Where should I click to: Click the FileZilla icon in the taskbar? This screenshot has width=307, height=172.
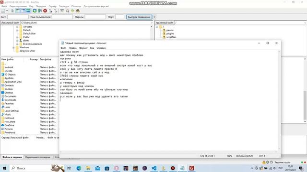[x=191, y=168]
